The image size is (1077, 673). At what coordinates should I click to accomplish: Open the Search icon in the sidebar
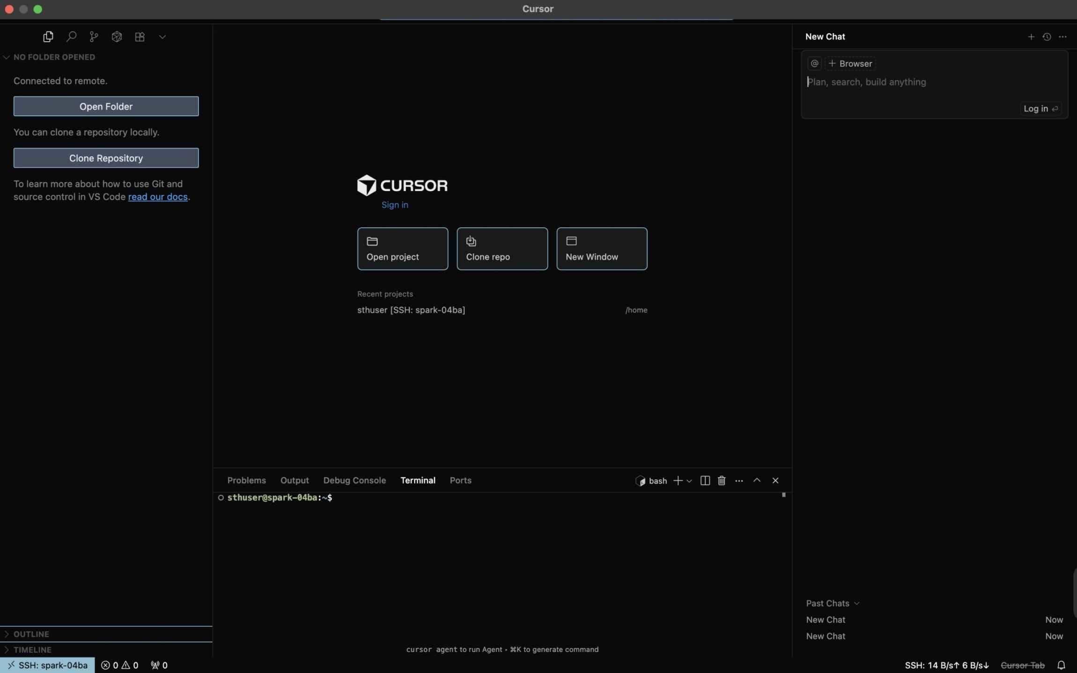point(71,37)
